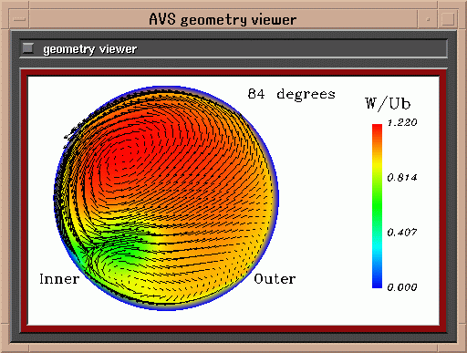Image resolution: width=467 pixels, height=353 pixels.
Task: Click the 0.814 legend value
Action: pyautogui.click(x=402, y=177)
